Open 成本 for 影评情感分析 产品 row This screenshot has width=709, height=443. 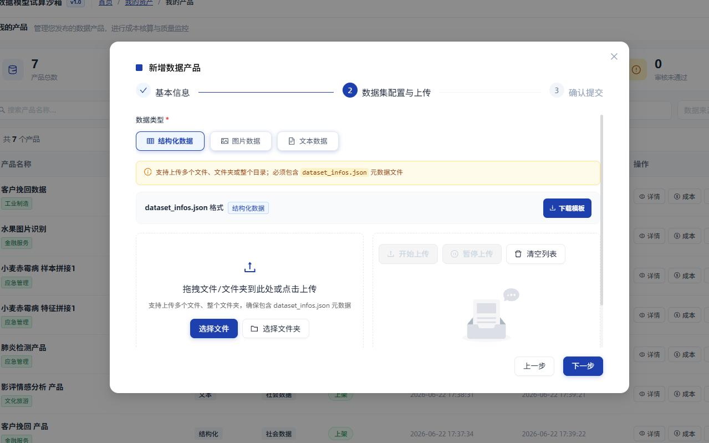684,394
